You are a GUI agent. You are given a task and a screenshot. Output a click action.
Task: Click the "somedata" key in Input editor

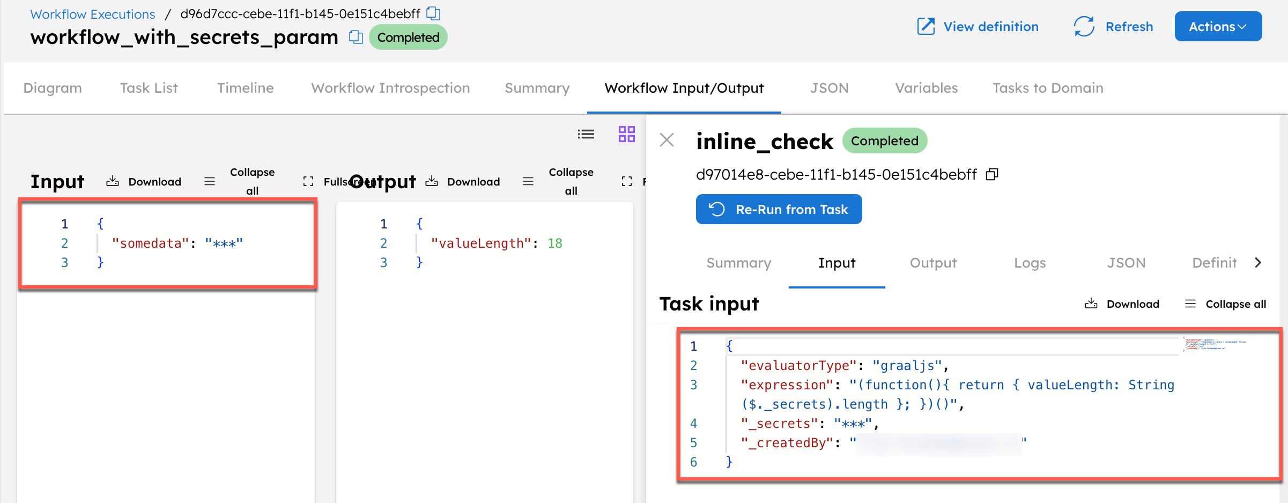150,243
